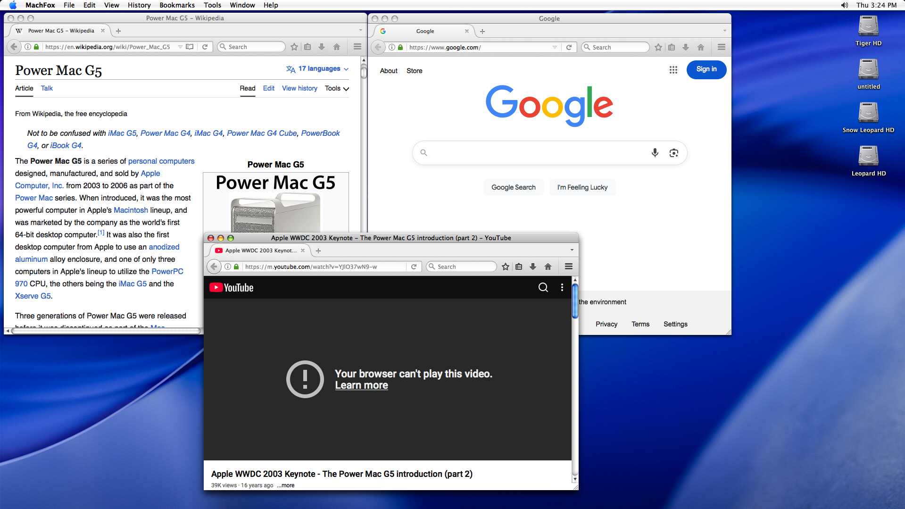Select the Power Mac G5 – Wikipedia browser tab
905x509 pixels.
click(60, 31)
